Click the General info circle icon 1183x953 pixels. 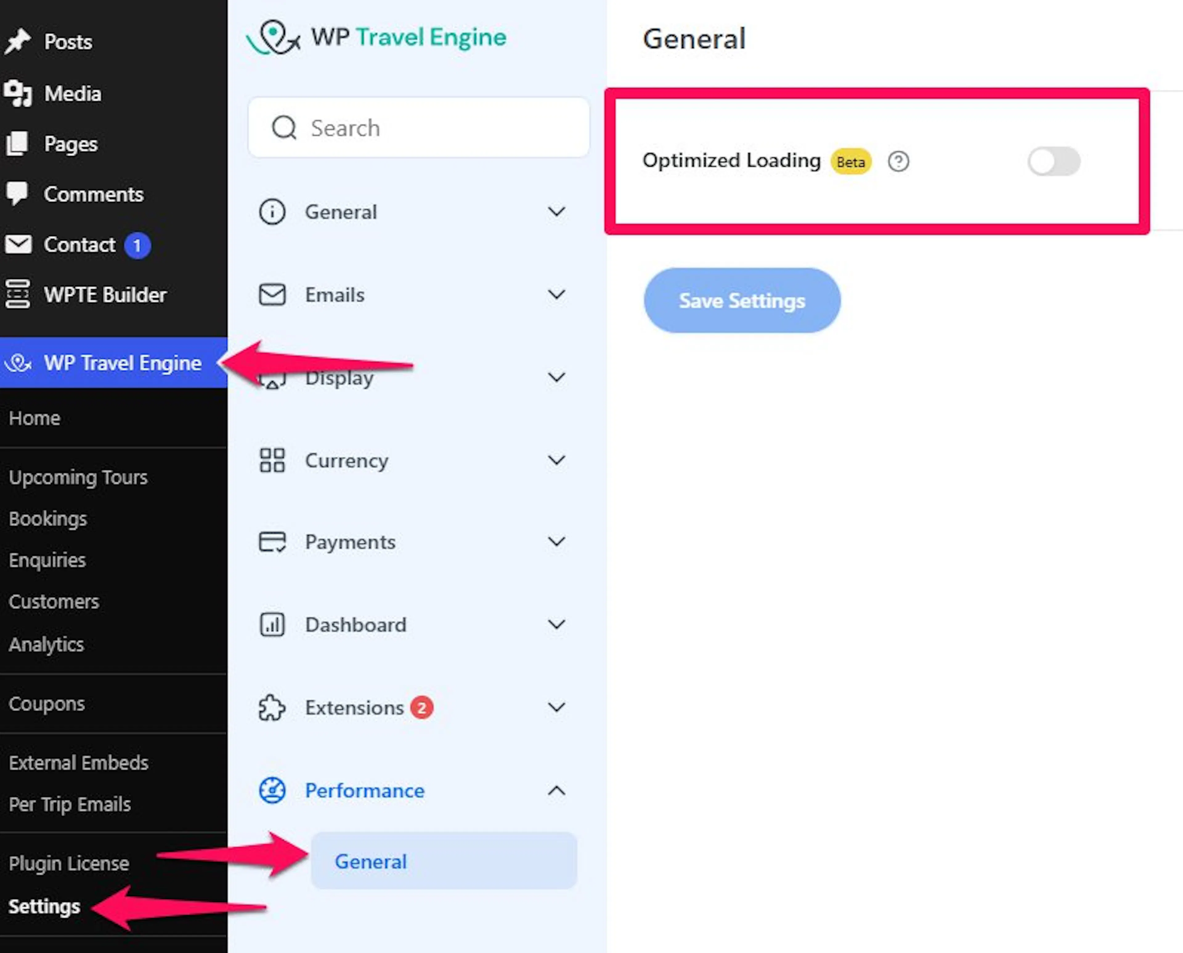272,212
